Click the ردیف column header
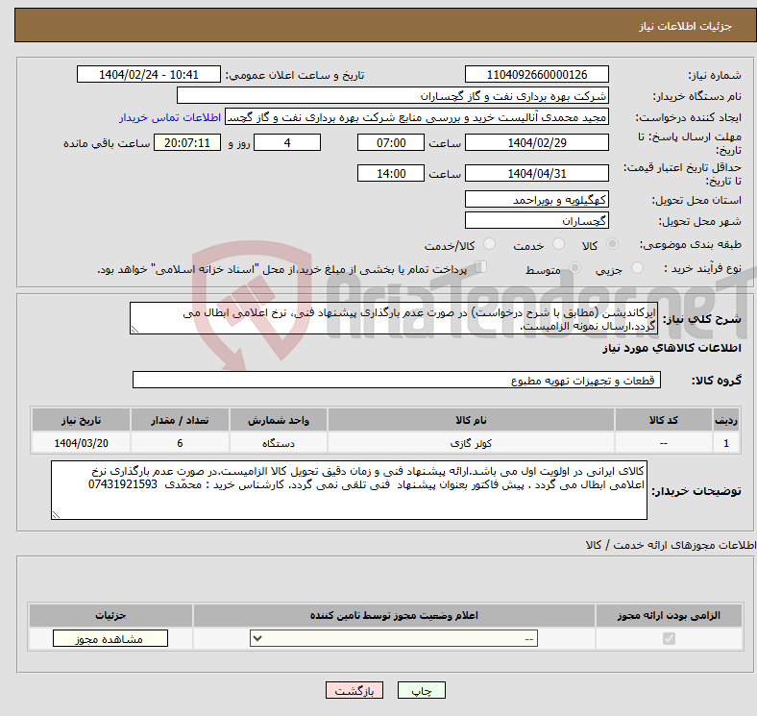This screenshot has width=757, height=716. click(x=726, y=420)
